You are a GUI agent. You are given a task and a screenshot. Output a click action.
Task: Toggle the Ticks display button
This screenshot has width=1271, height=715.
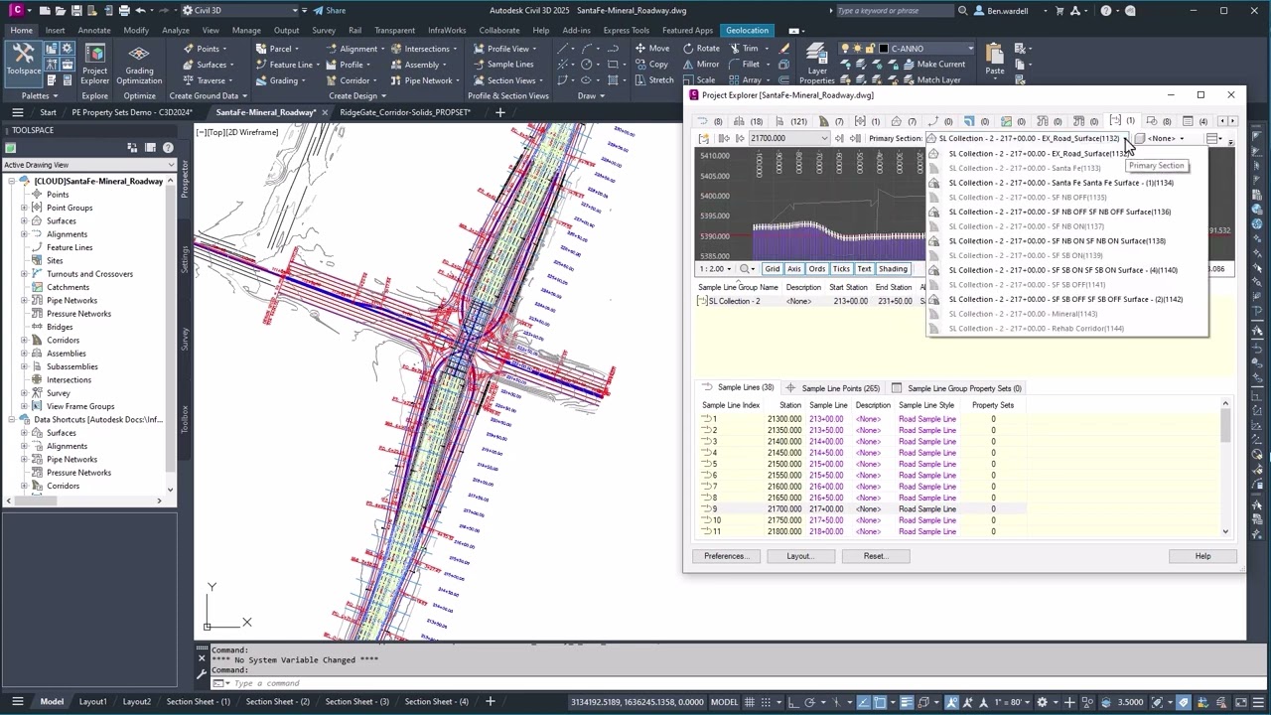(x=841, y=269)
